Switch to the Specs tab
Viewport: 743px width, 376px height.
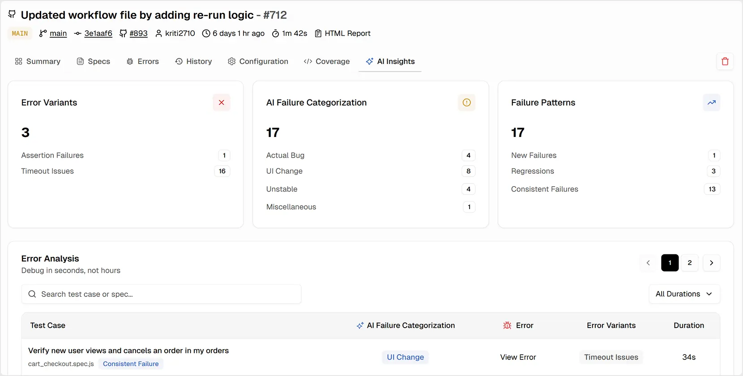coord(93,61)
